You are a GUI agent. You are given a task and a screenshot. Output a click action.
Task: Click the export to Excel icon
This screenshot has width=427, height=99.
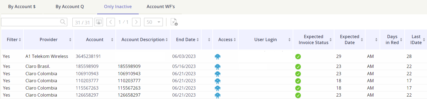point(174,22)
